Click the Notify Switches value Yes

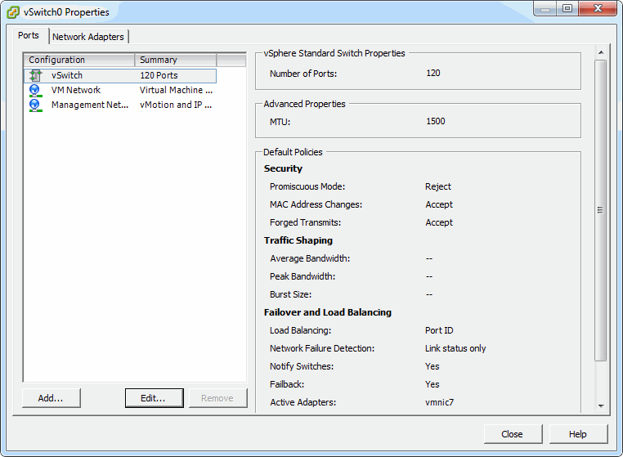pyautogui.click(x=432, y=366)
